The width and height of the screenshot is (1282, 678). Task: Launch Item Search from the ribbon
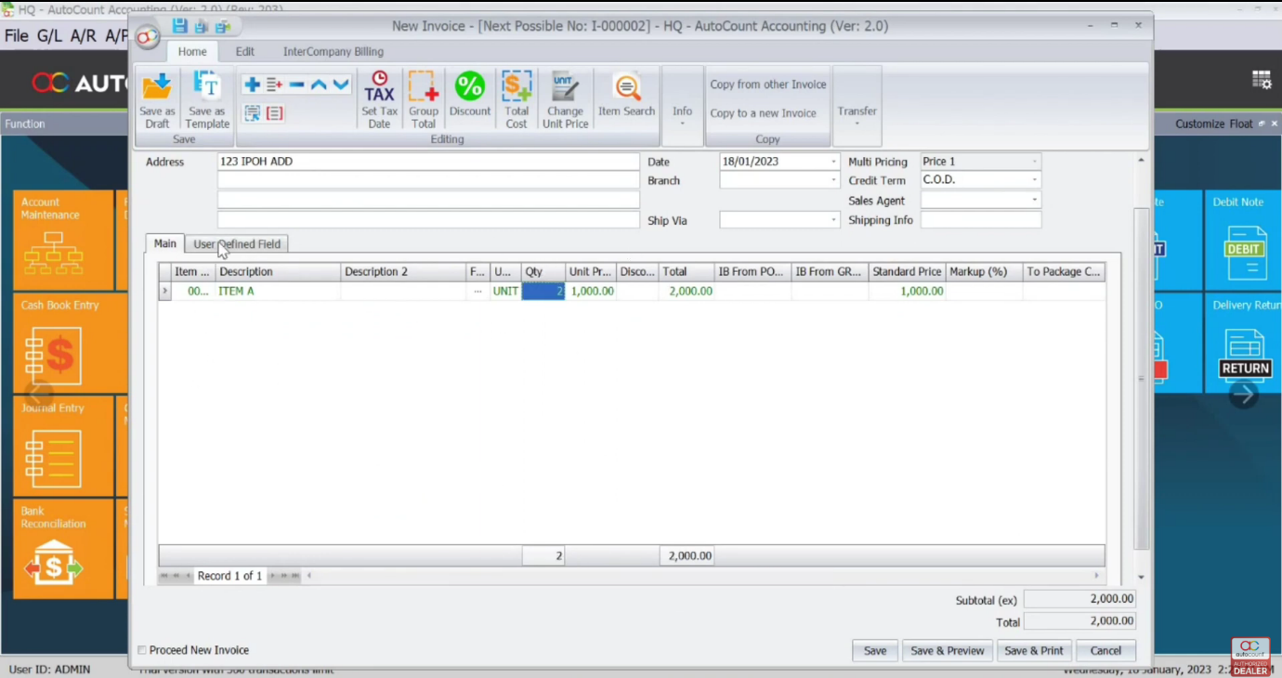[627, 89]
